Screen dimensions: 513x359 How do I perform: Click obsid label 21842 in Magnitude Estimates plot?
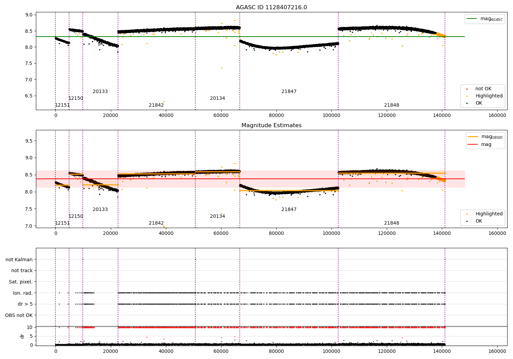click(x=156, y=223)
